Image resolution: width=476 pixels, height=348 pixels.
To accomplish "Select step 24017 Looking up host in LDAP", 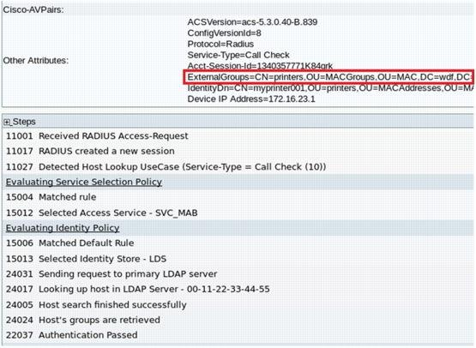I will click(137, 289).
